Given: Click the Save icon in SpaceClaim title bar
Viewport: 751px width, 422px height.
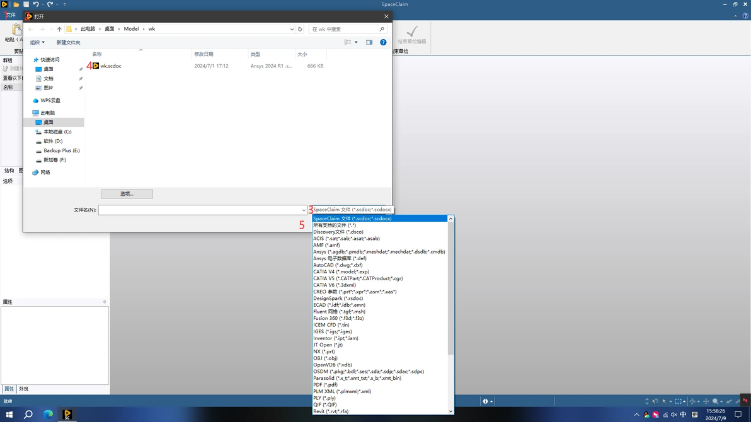Looking at the screenshot, I should [x=26, y=4].
